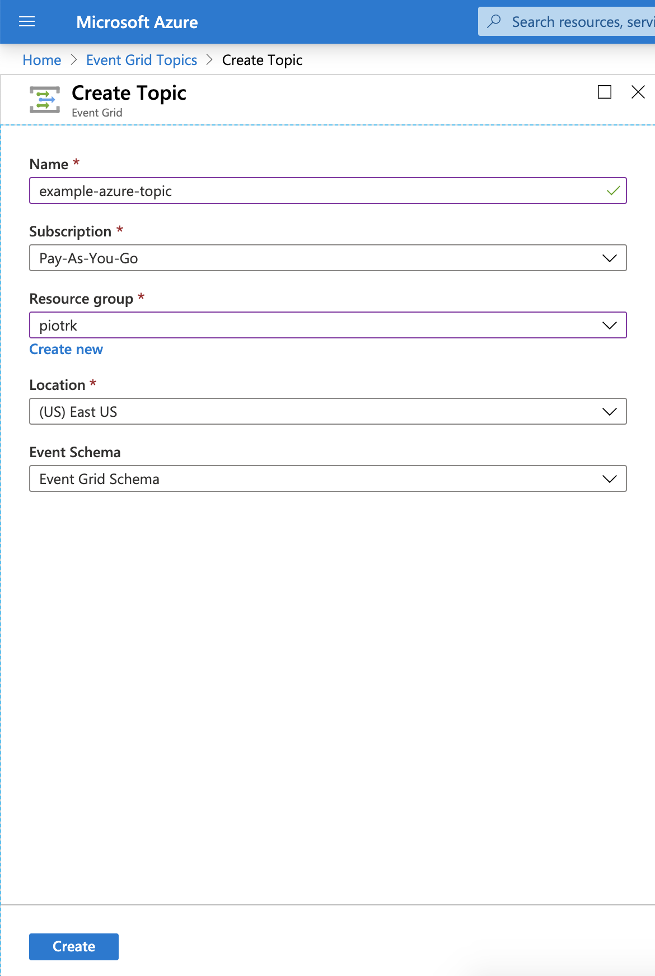Viewport: 655px width, 976px height.
Task: Click the green validation checkmark in Name
Action: pos(613,191)
